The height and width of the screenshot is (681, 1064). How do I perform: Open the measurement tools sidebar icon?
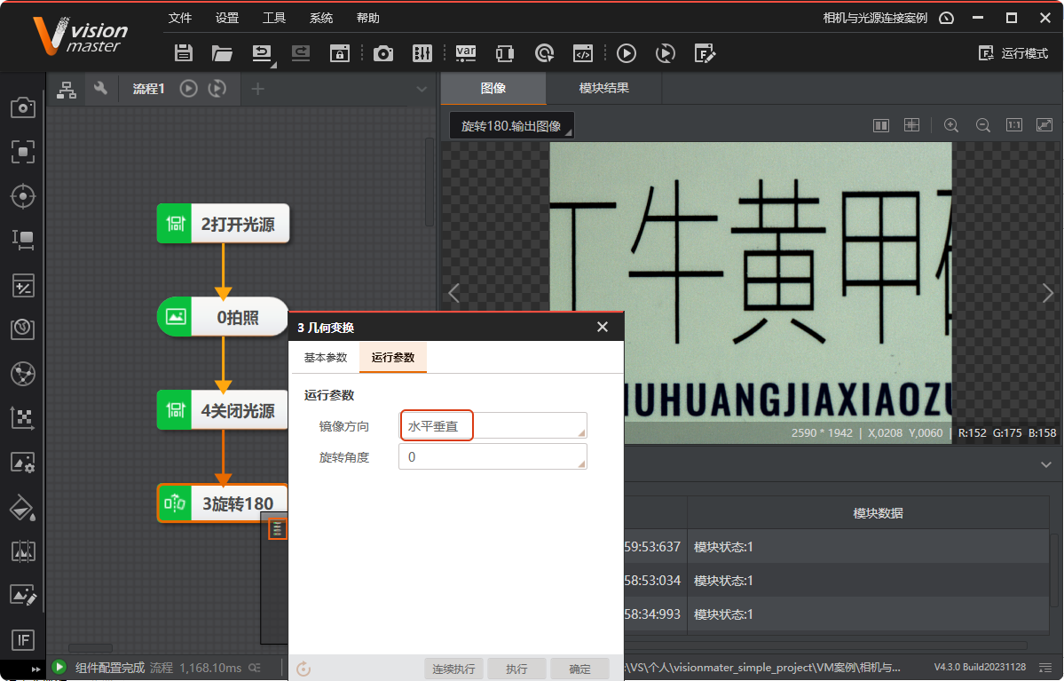[x=23, y=240]
